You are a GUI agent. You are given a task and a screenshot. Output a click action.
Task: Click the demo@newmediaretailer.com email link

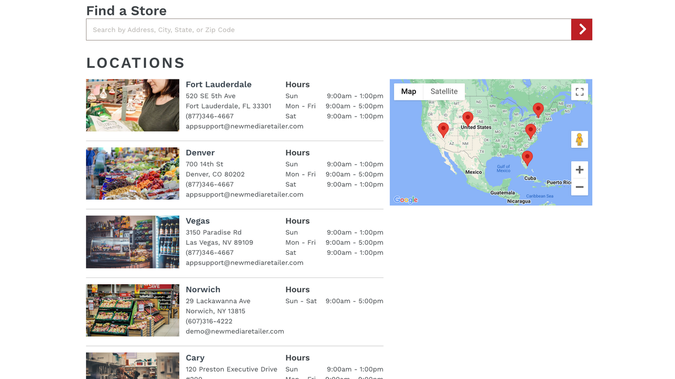pyautogui.click(x=235, y=331)
